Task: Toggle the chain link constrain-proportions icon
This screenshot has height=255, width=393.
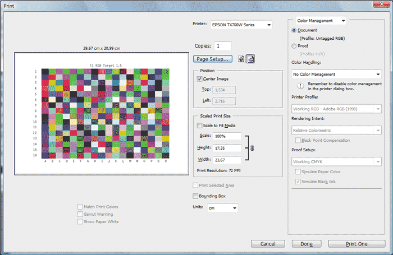Action: tap(252, 149)
